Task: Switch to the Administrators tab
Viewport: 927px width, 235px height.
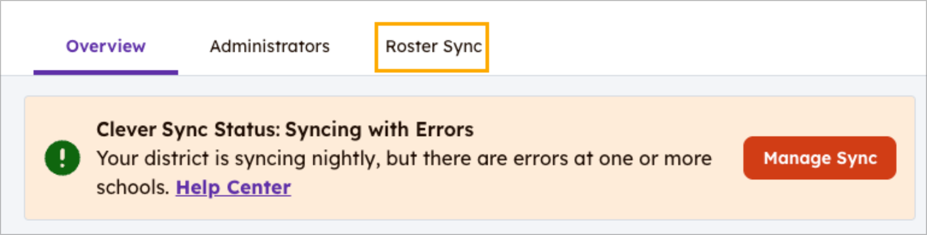Action: tap(270, 47)
